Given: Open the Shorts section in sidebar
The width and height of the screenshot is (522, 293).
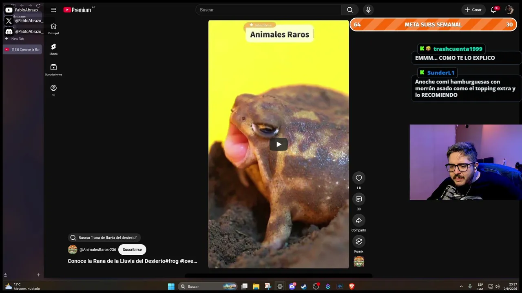Looking at the screenshot, I should coord(53,49).
